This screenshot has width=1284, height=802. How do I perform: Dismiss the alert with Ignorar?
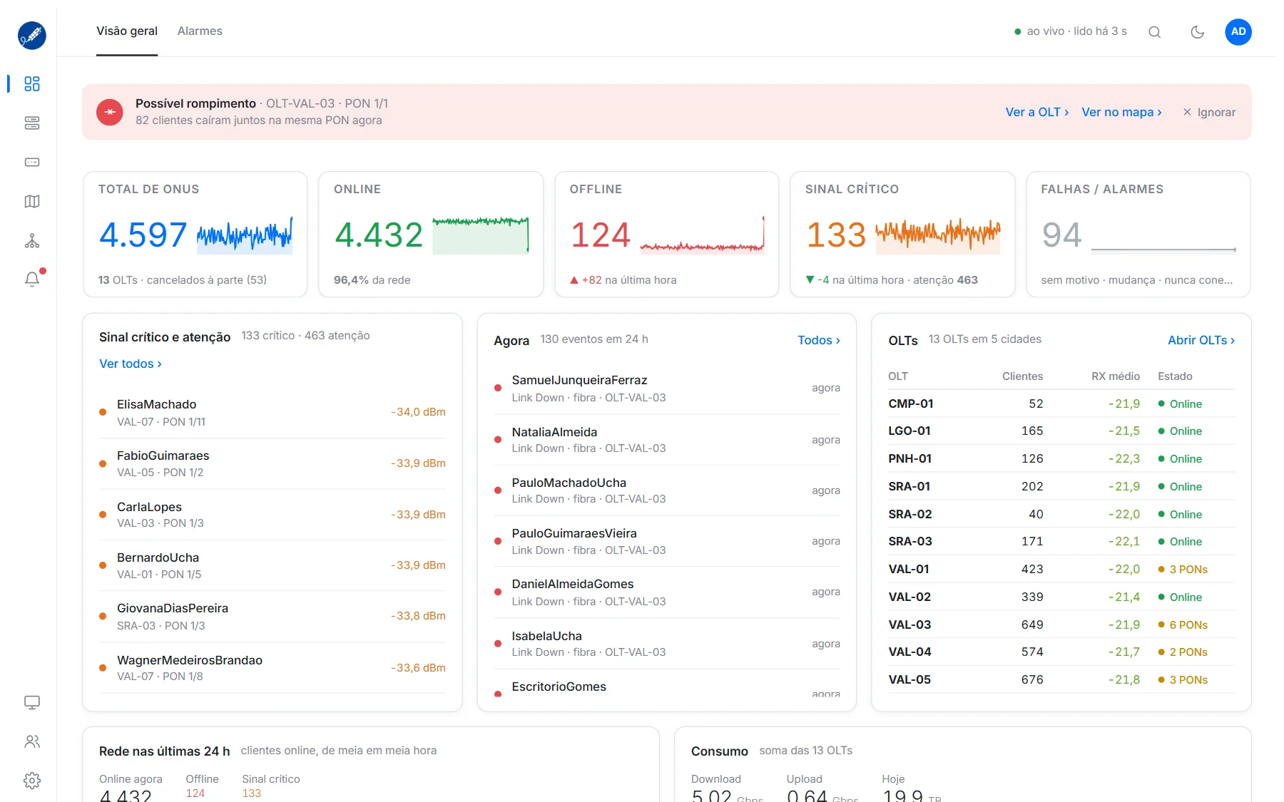(1209, 112)
